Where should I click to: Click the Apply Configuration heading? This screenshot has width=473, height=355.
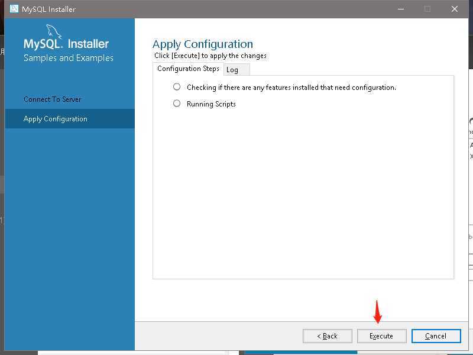tap(203, 44)
